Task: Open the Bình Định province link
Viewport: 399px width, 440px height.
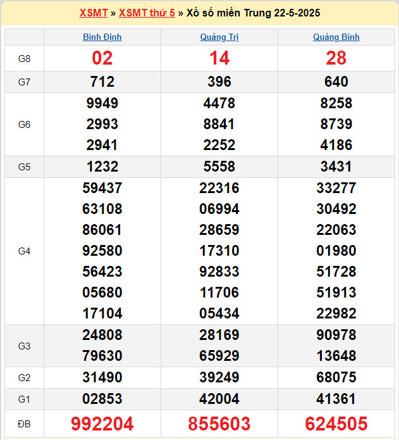Action: coord(102,37)
